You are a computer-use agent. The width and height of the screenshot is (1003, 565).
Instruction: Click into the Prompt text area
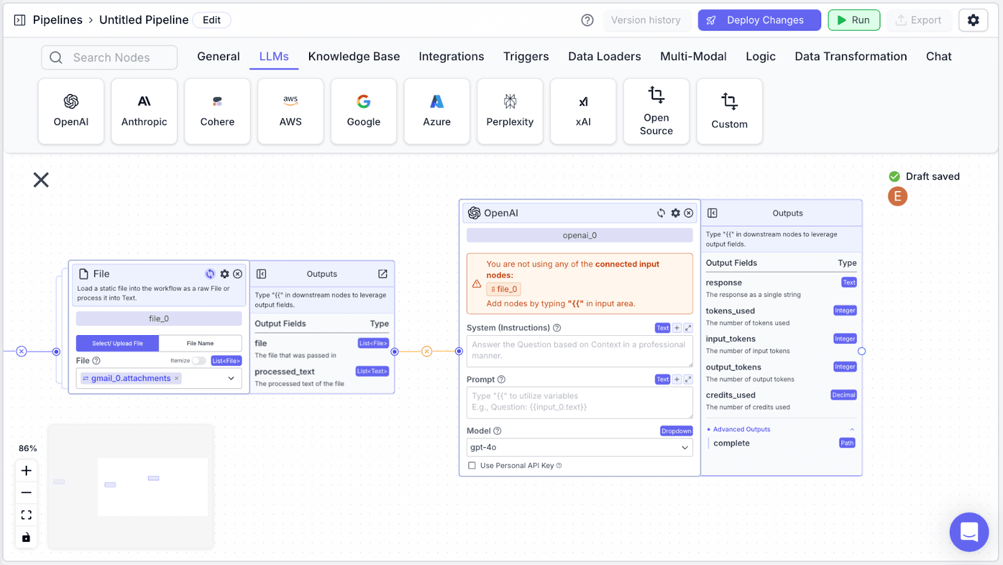coord(580,402)
